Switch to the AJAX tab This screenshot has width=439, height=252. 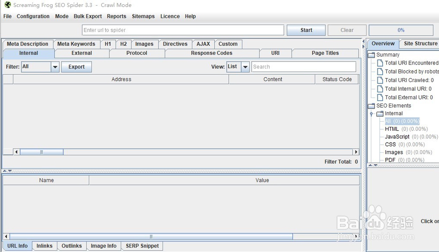pos(203,44)
